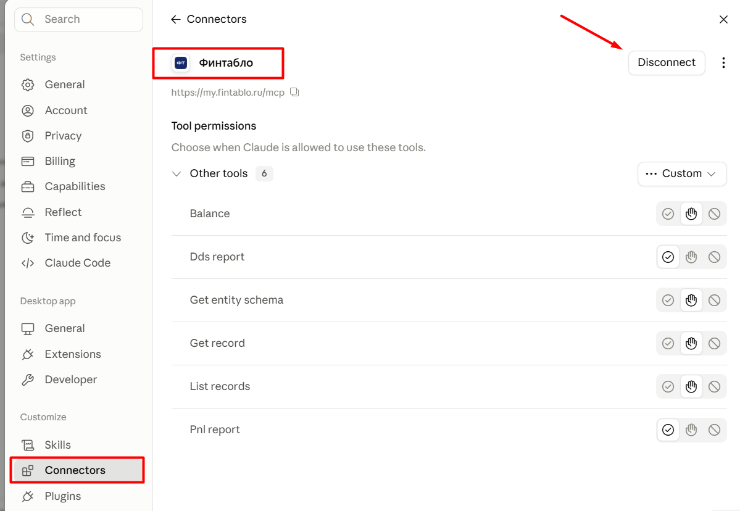
Task: Block the Get record tool
Action: click(714, 344)
